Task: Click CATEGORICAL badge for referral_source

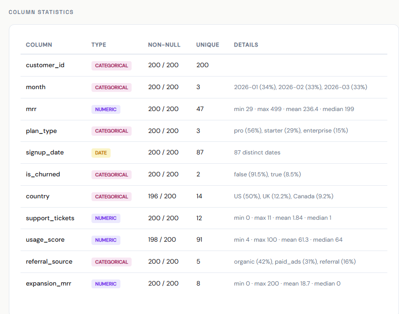Action: click(x=112, y=262)
